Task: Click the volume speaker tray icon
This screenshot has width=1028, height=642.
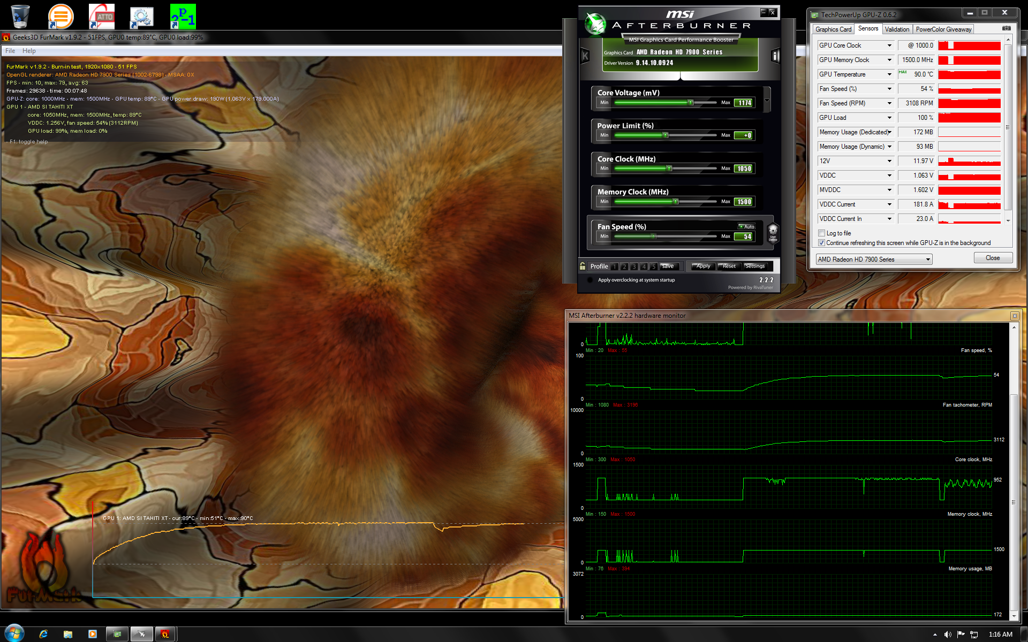Action: 947,635
